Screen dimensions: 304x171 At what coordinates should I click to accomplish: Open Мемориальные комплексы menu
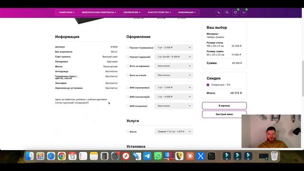coord(99,12)
